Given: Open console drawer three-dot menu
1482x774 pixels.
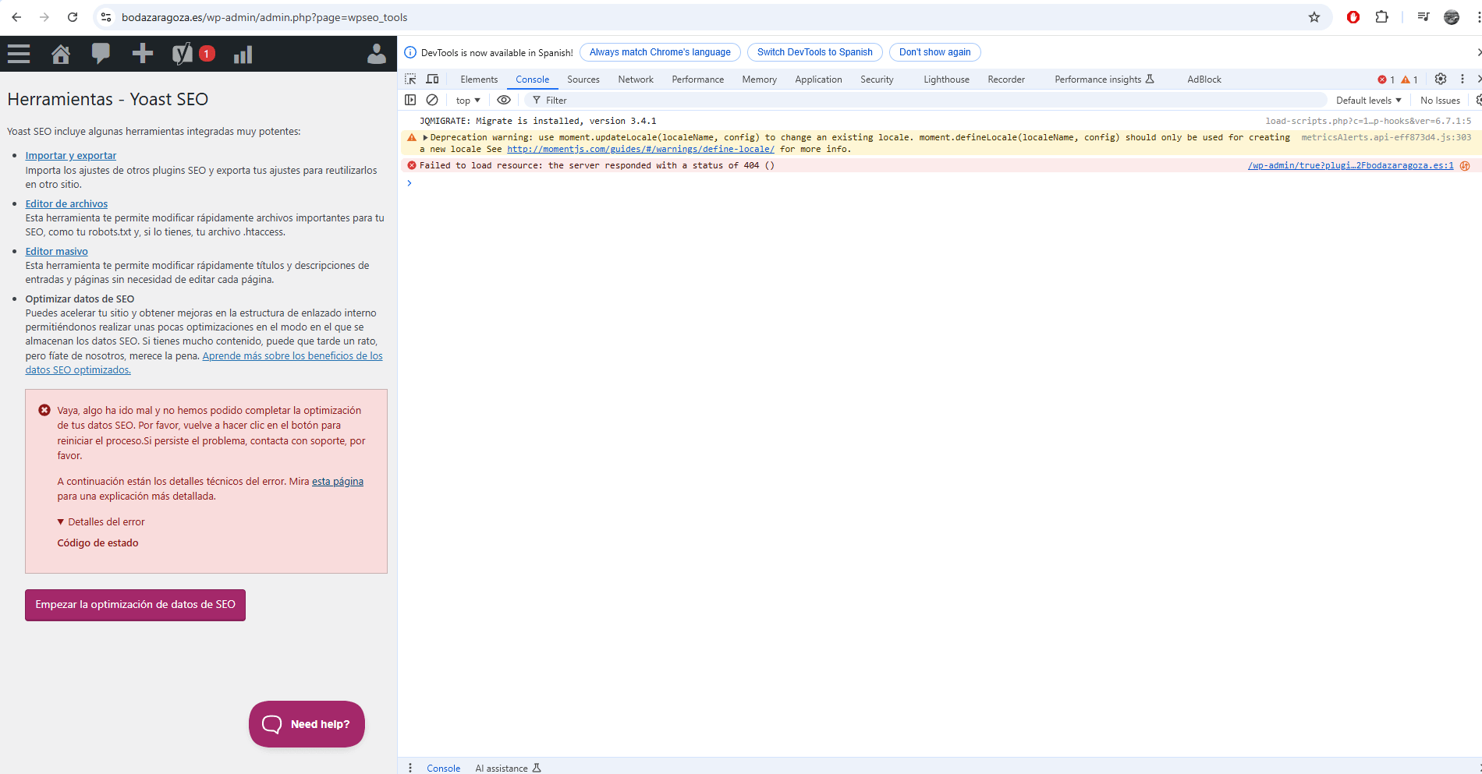Looking at the screenshot, I should 410,768.
